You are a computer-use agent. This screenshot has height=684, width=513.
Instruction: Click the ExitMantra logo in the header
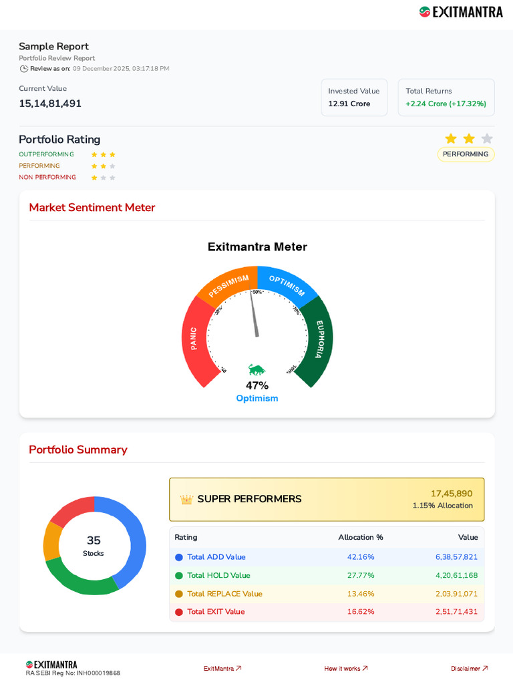coord(461,12)
